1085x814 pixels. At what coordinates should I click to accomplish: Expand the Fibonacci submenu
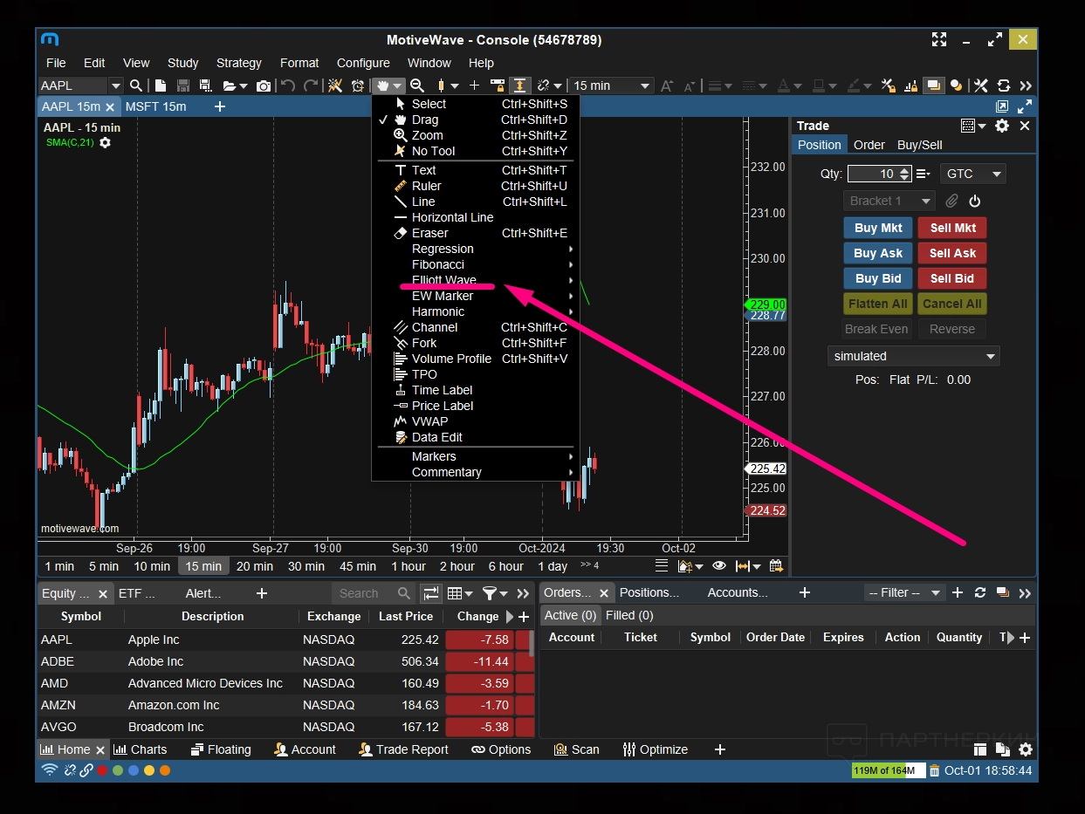476,264
